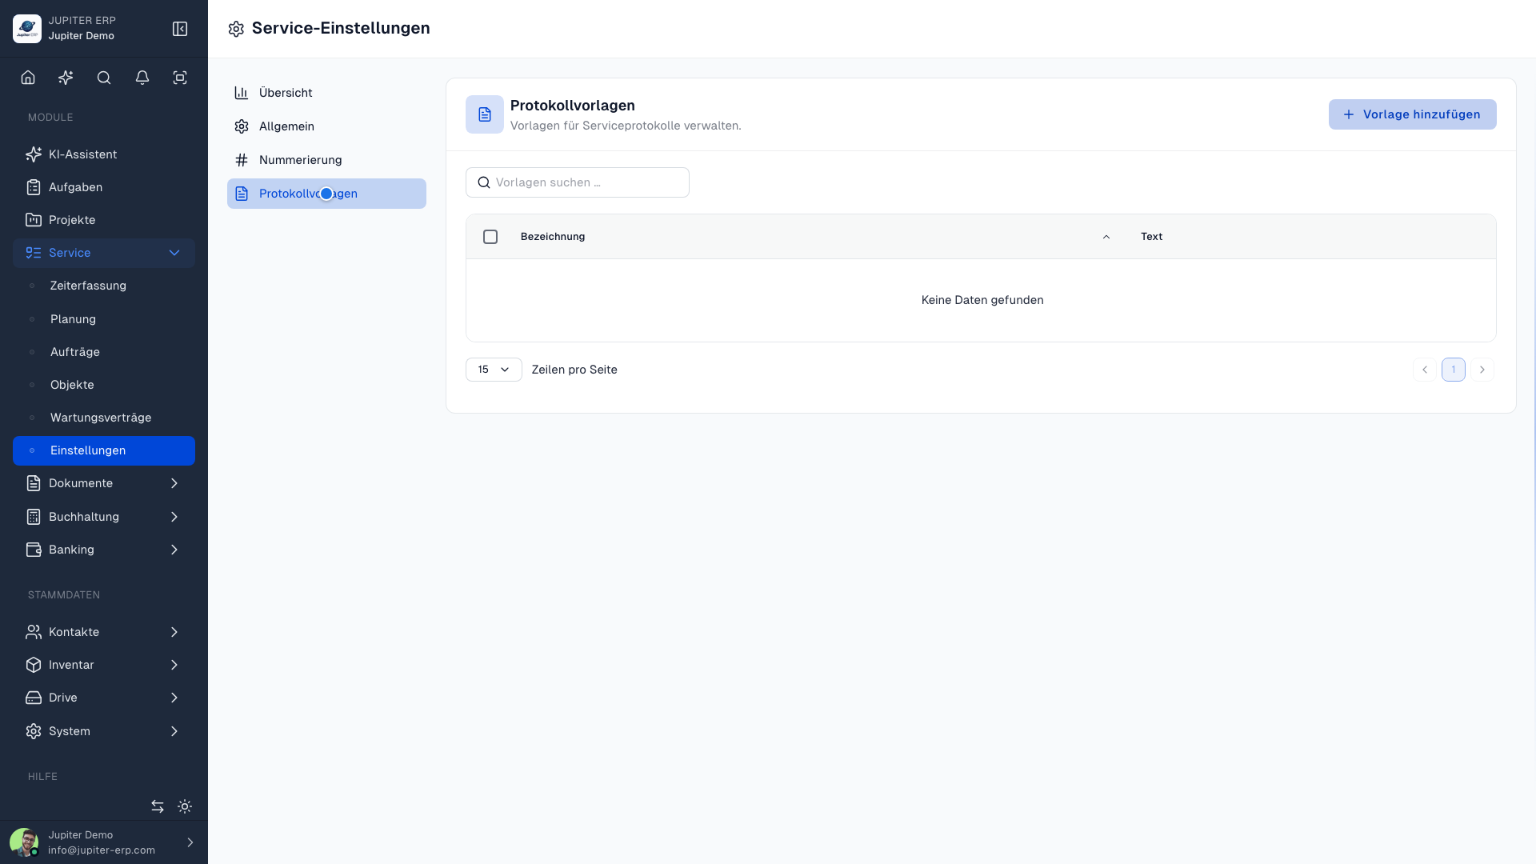Screen dimensions: 1536x864
Task: Expand the Drive section
Action: tap(104, 698)
